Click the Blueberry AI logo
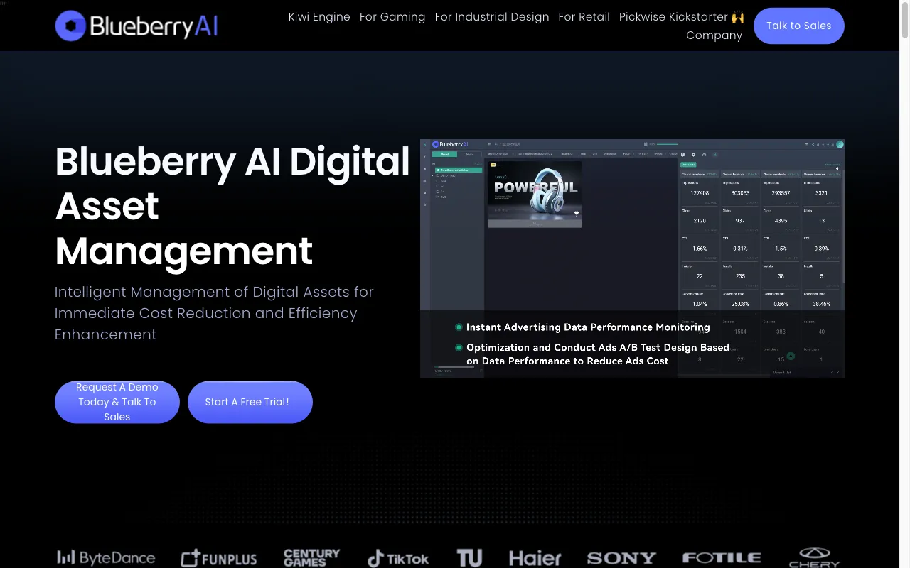 [x=136, y=26]
